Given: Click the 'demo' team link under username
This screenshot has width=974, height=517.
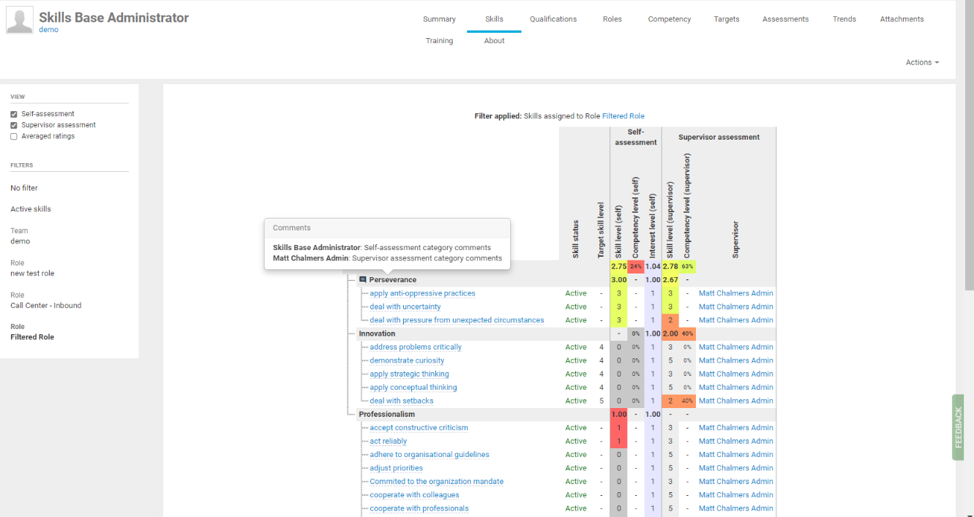Looking at the screenshot, I should point(48,30).
